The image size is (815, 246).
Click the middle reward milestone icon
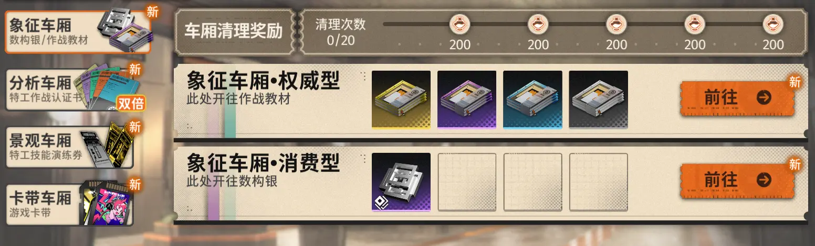click(x=617, y=24)
